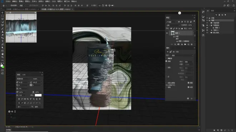Screen dimensions: 236x132
Task: Collapse the expanded mesh row in 3D panel
Action: point(210,25)
